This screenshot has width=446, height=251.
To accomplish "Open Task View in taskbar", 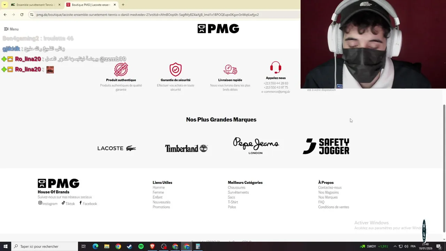I will (83, 246).
